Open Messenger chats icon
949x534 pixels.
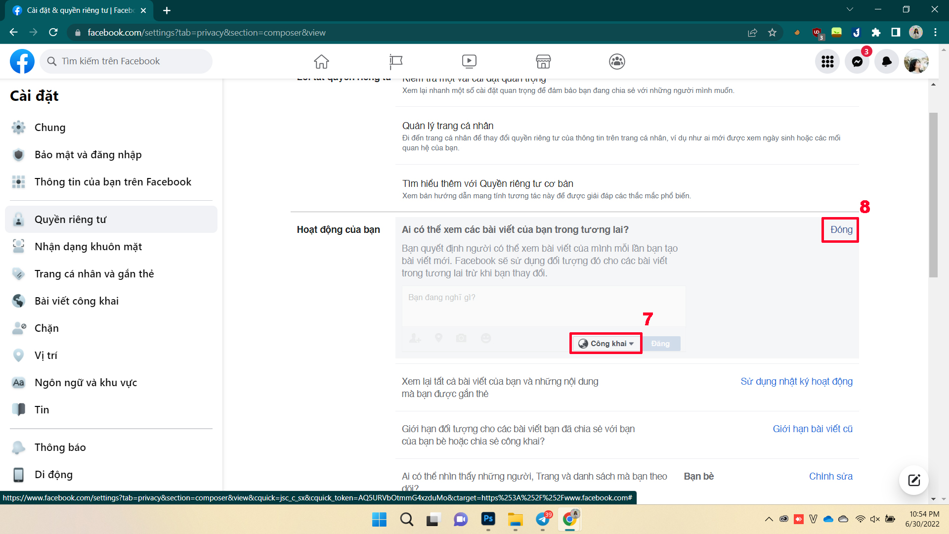click(x=857, y=61)
